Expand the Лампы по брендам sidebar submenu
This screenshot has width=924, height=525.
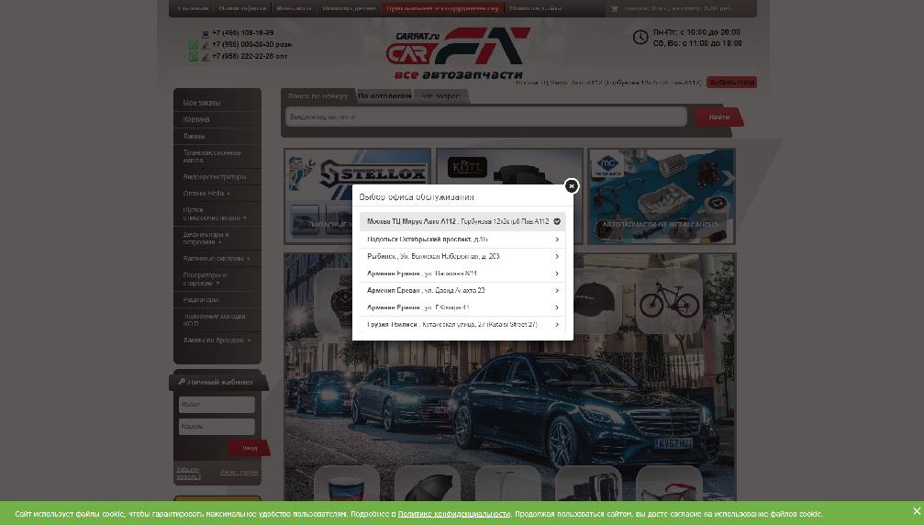tap(249, 341)
